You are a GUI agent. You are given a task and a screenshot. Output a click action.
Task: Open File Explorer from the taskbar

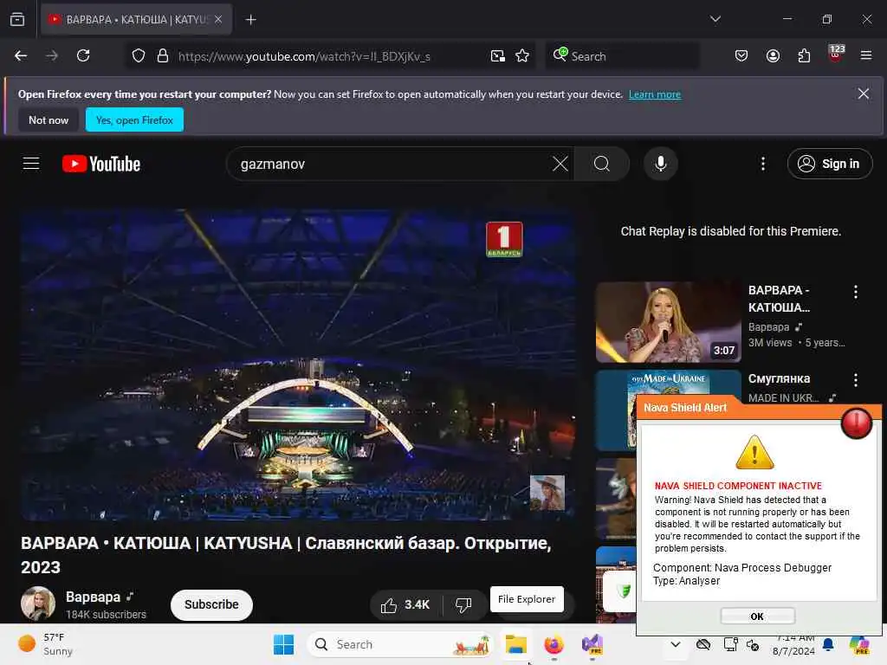point(516,644)
